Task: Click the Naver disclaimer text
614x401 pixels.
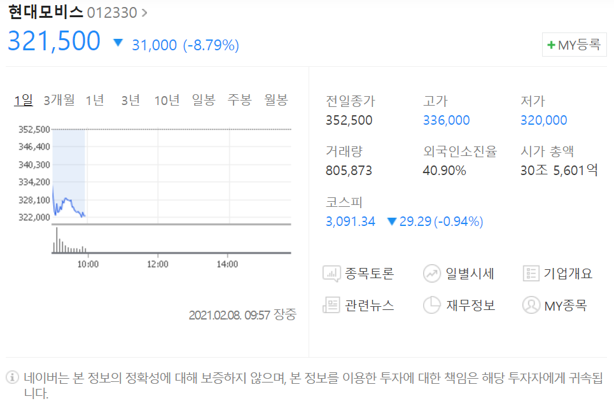Action: (313, 385)
